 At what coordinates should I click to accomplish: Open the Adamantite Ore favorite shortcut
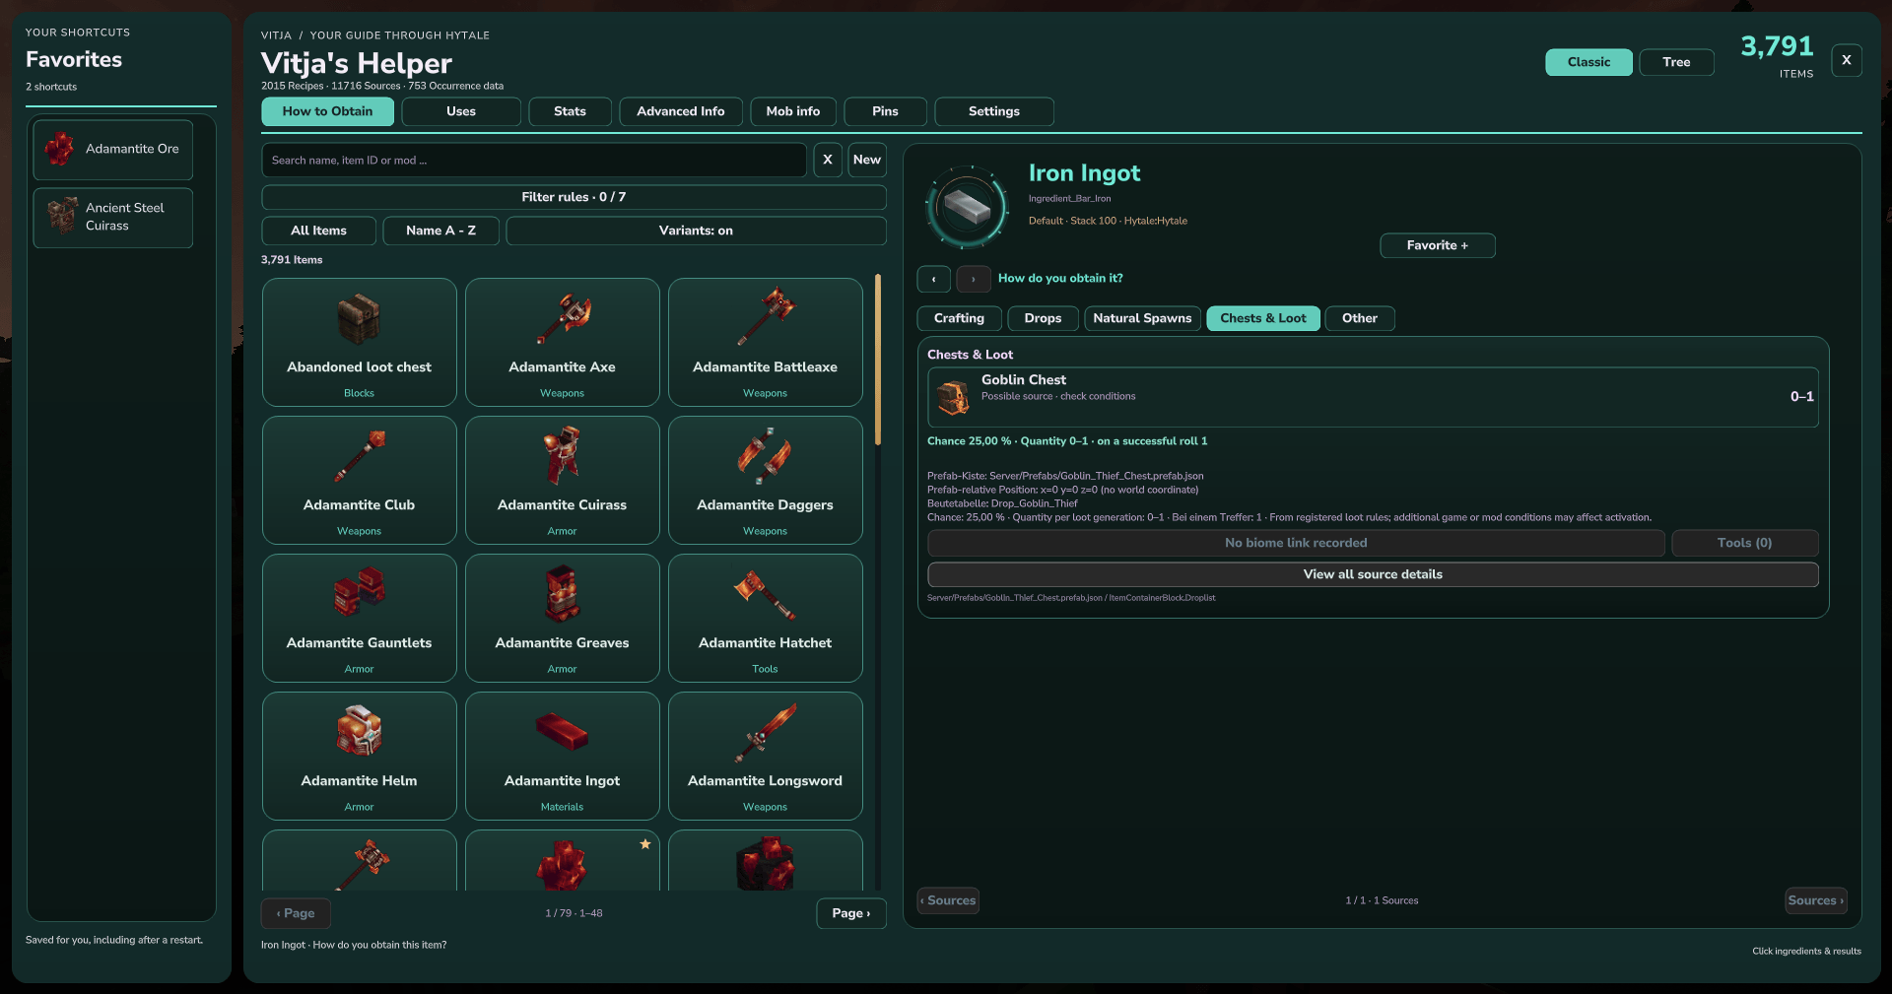[x=112, y=150]
